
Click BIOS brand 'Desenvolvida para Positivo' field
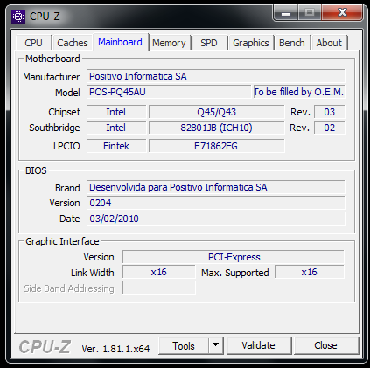coord(216,187)
